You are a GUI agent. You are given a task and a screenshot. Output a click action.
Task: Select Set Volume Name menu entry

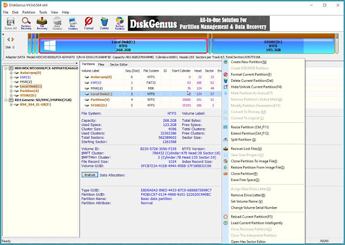247,201
